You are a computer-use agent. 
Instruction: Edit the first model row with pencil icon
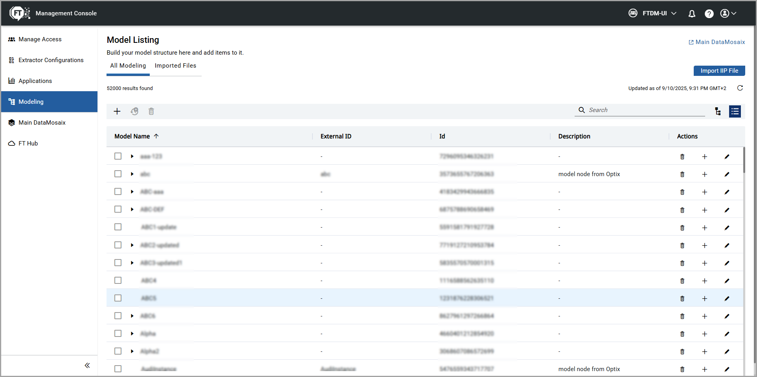pos(727,156)
